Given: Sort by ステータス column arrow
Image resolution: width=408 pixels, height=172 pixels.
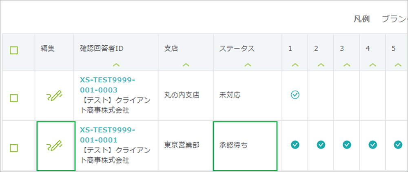Looking at the screenshot, I should click(247, 64).
